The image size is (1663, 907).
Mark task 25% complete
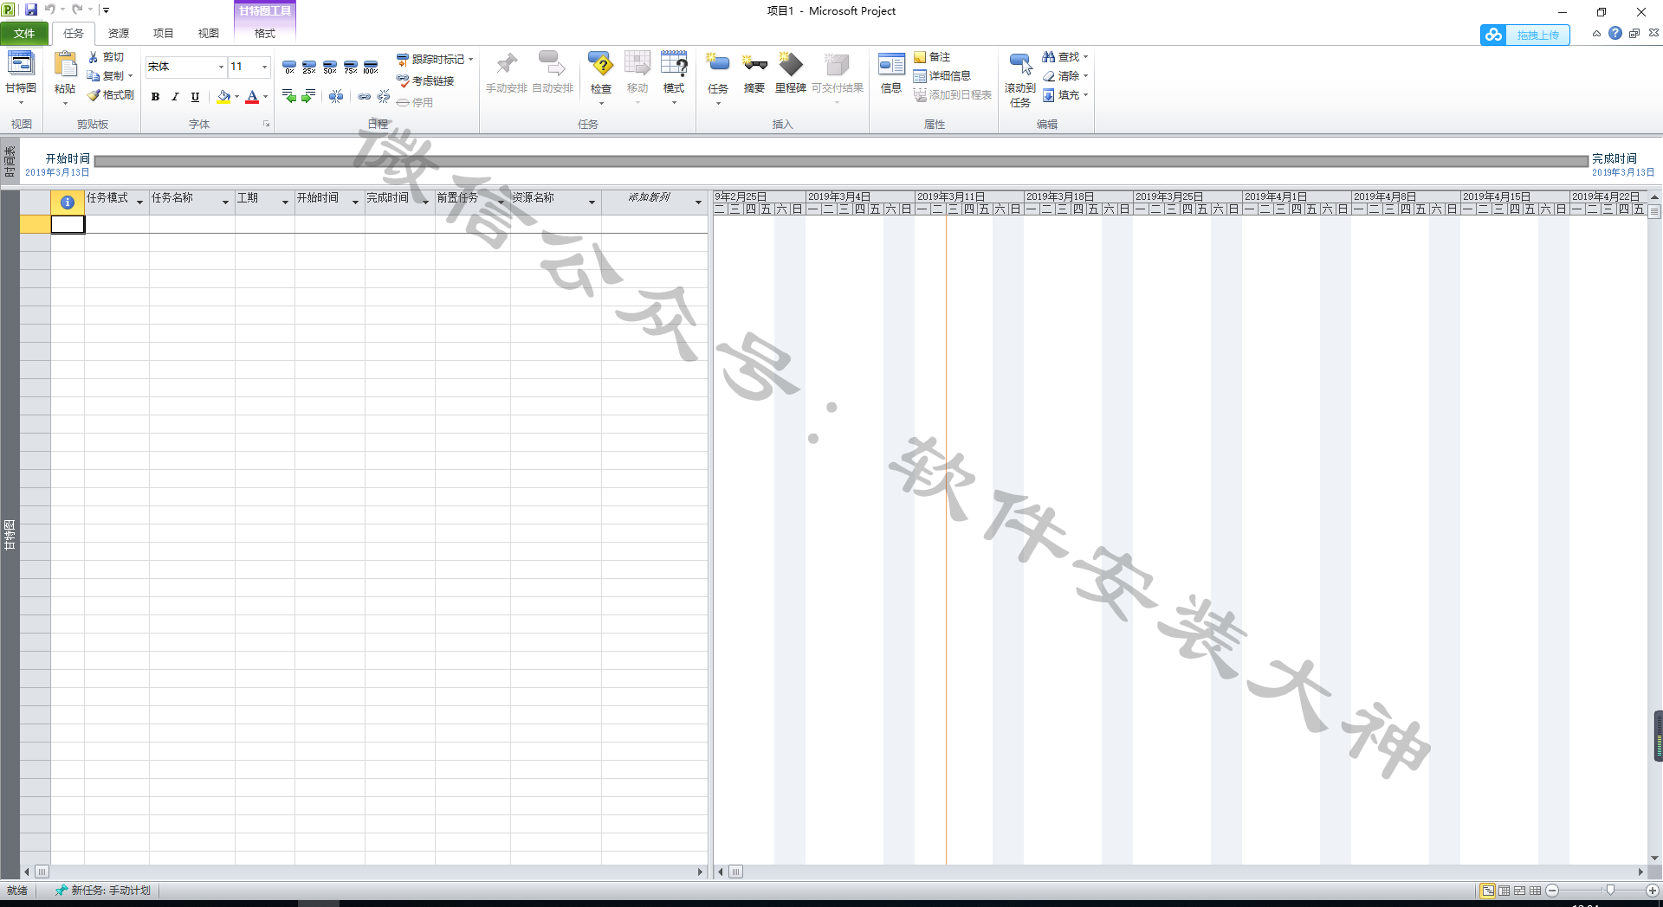[x=309, y=67]
